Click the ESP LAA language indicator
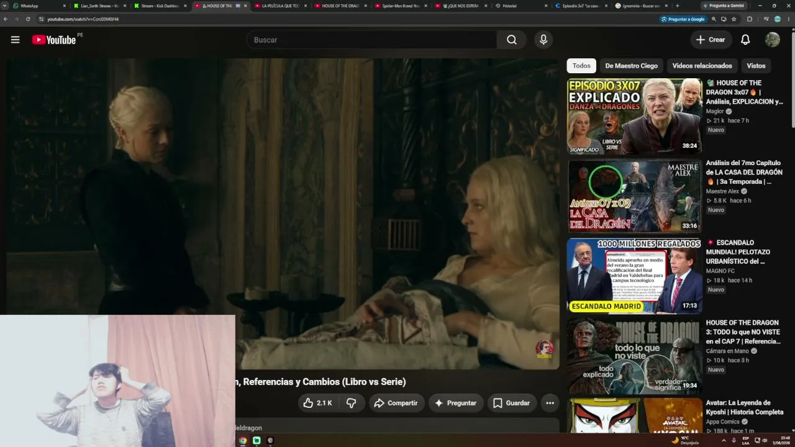 (745, 440)
